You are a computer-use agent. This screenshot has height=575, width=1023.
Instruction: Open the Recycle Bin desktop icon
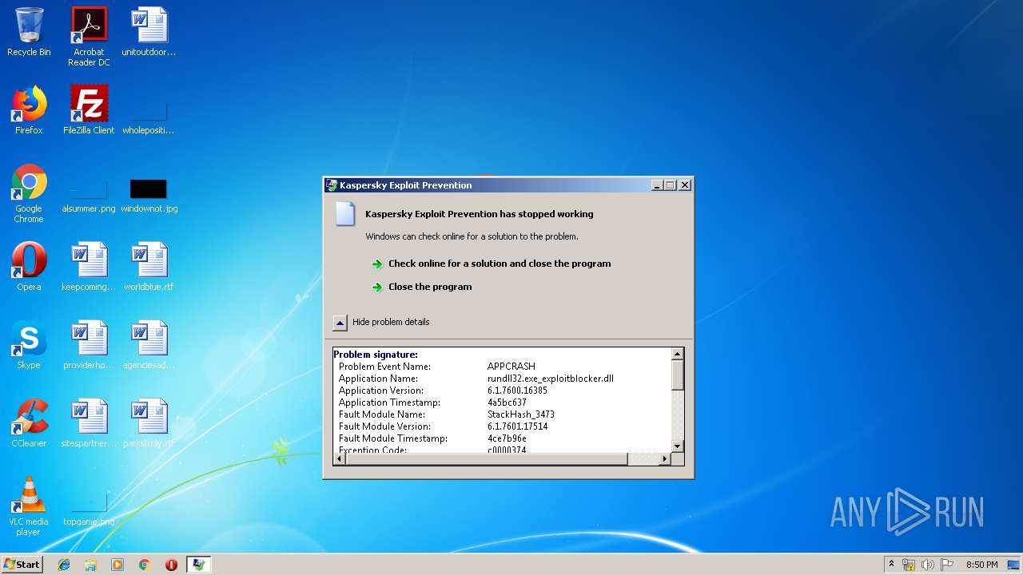click(x=29, y=32)
